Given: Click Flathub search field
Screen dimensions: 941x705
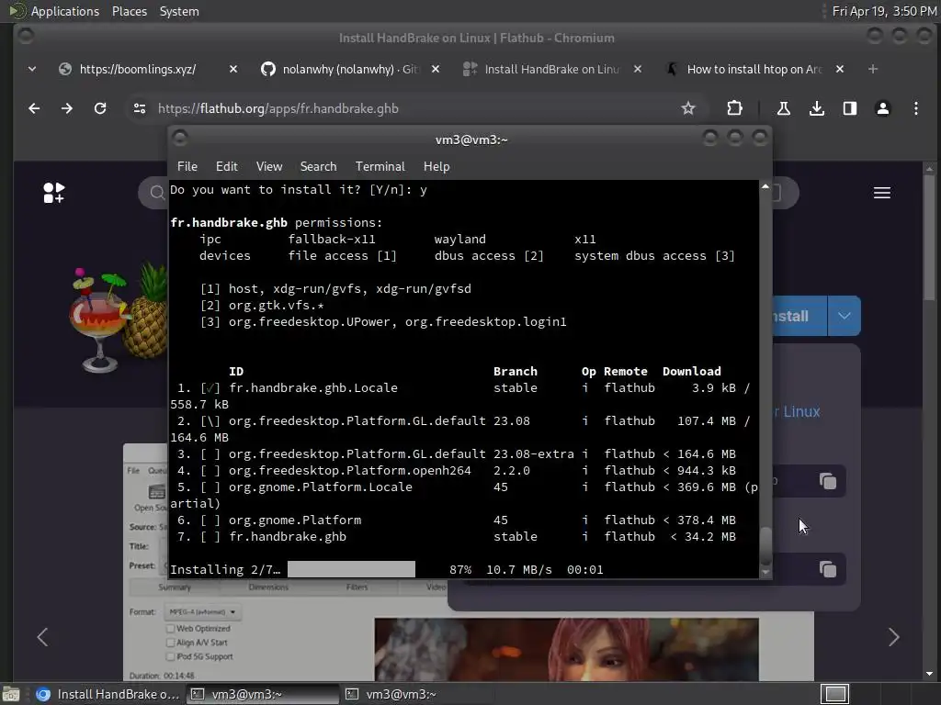Looking at the screenshot, I should (x=153, y=193).
